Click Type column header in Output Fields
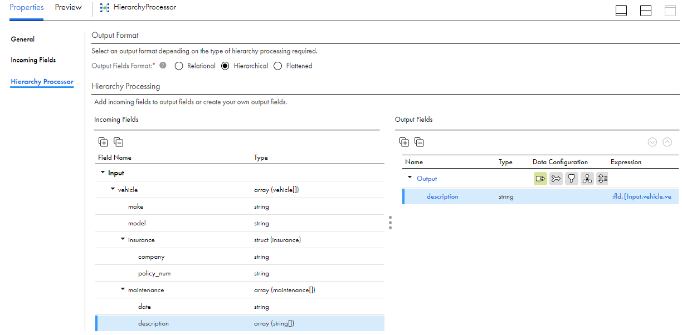The width and height of the screenshot is (682, 335). [x=505, y=162]
